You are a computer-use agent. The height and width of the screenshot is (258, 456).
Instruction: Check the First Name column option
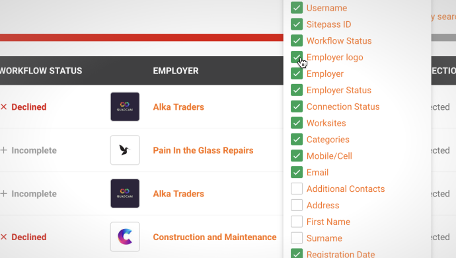(297, 222)
